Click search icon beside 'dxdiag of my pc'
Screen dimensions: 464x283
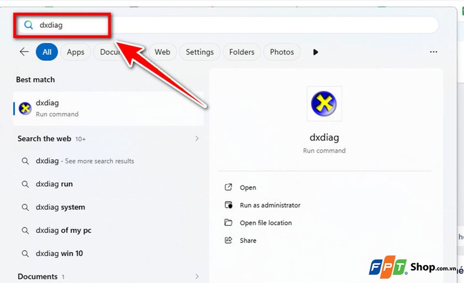[26, 230]
